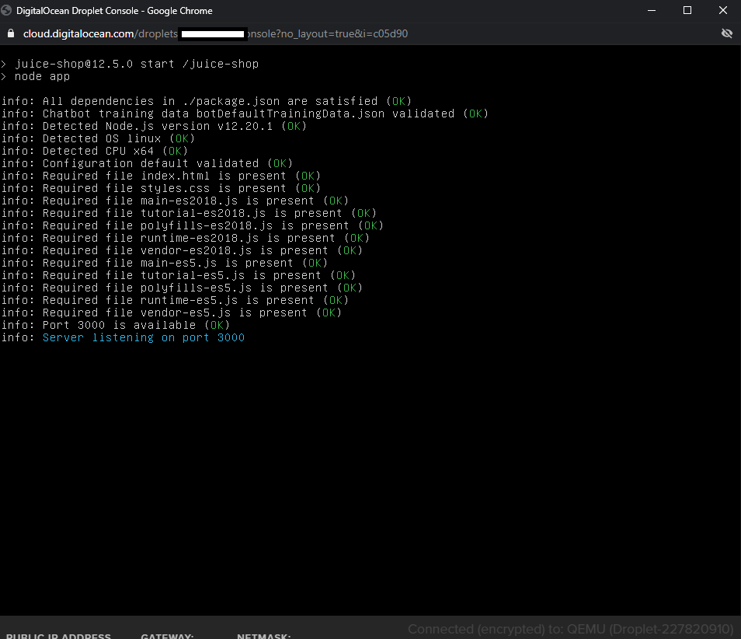The image size is (741, 639).
Task: Click the crossed-eye incognito icon in address bar
Action: pos(727,33)
